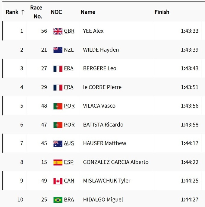Screen dimensions: 205x207
Task: Open athlete YEE Alex's name link
Action: pyautogui.click(x=93, y=31)
